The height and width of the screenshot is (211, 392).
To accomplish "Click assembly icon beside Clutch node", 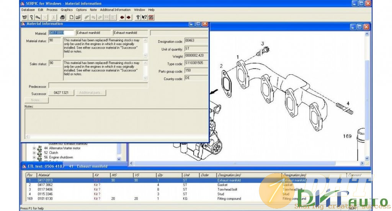I will [x=39, y=153].
